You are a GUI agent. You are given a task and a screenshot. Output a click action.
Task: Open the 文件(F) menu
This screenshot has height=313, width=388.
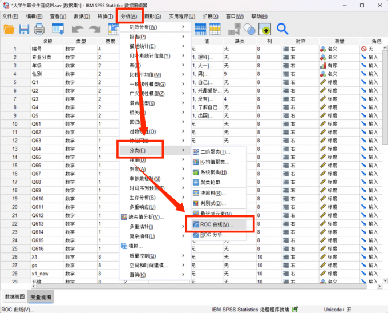point(10,17)
